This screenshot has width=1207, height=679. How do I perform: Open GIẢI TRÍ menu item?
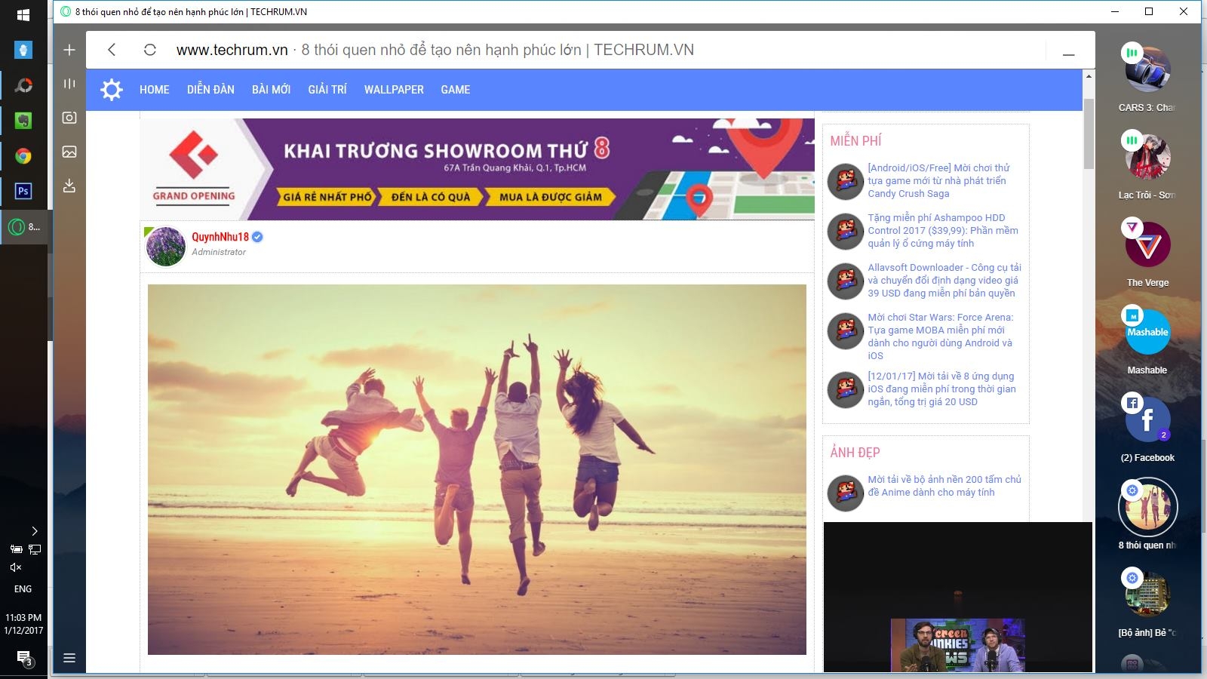pos(327,90)
